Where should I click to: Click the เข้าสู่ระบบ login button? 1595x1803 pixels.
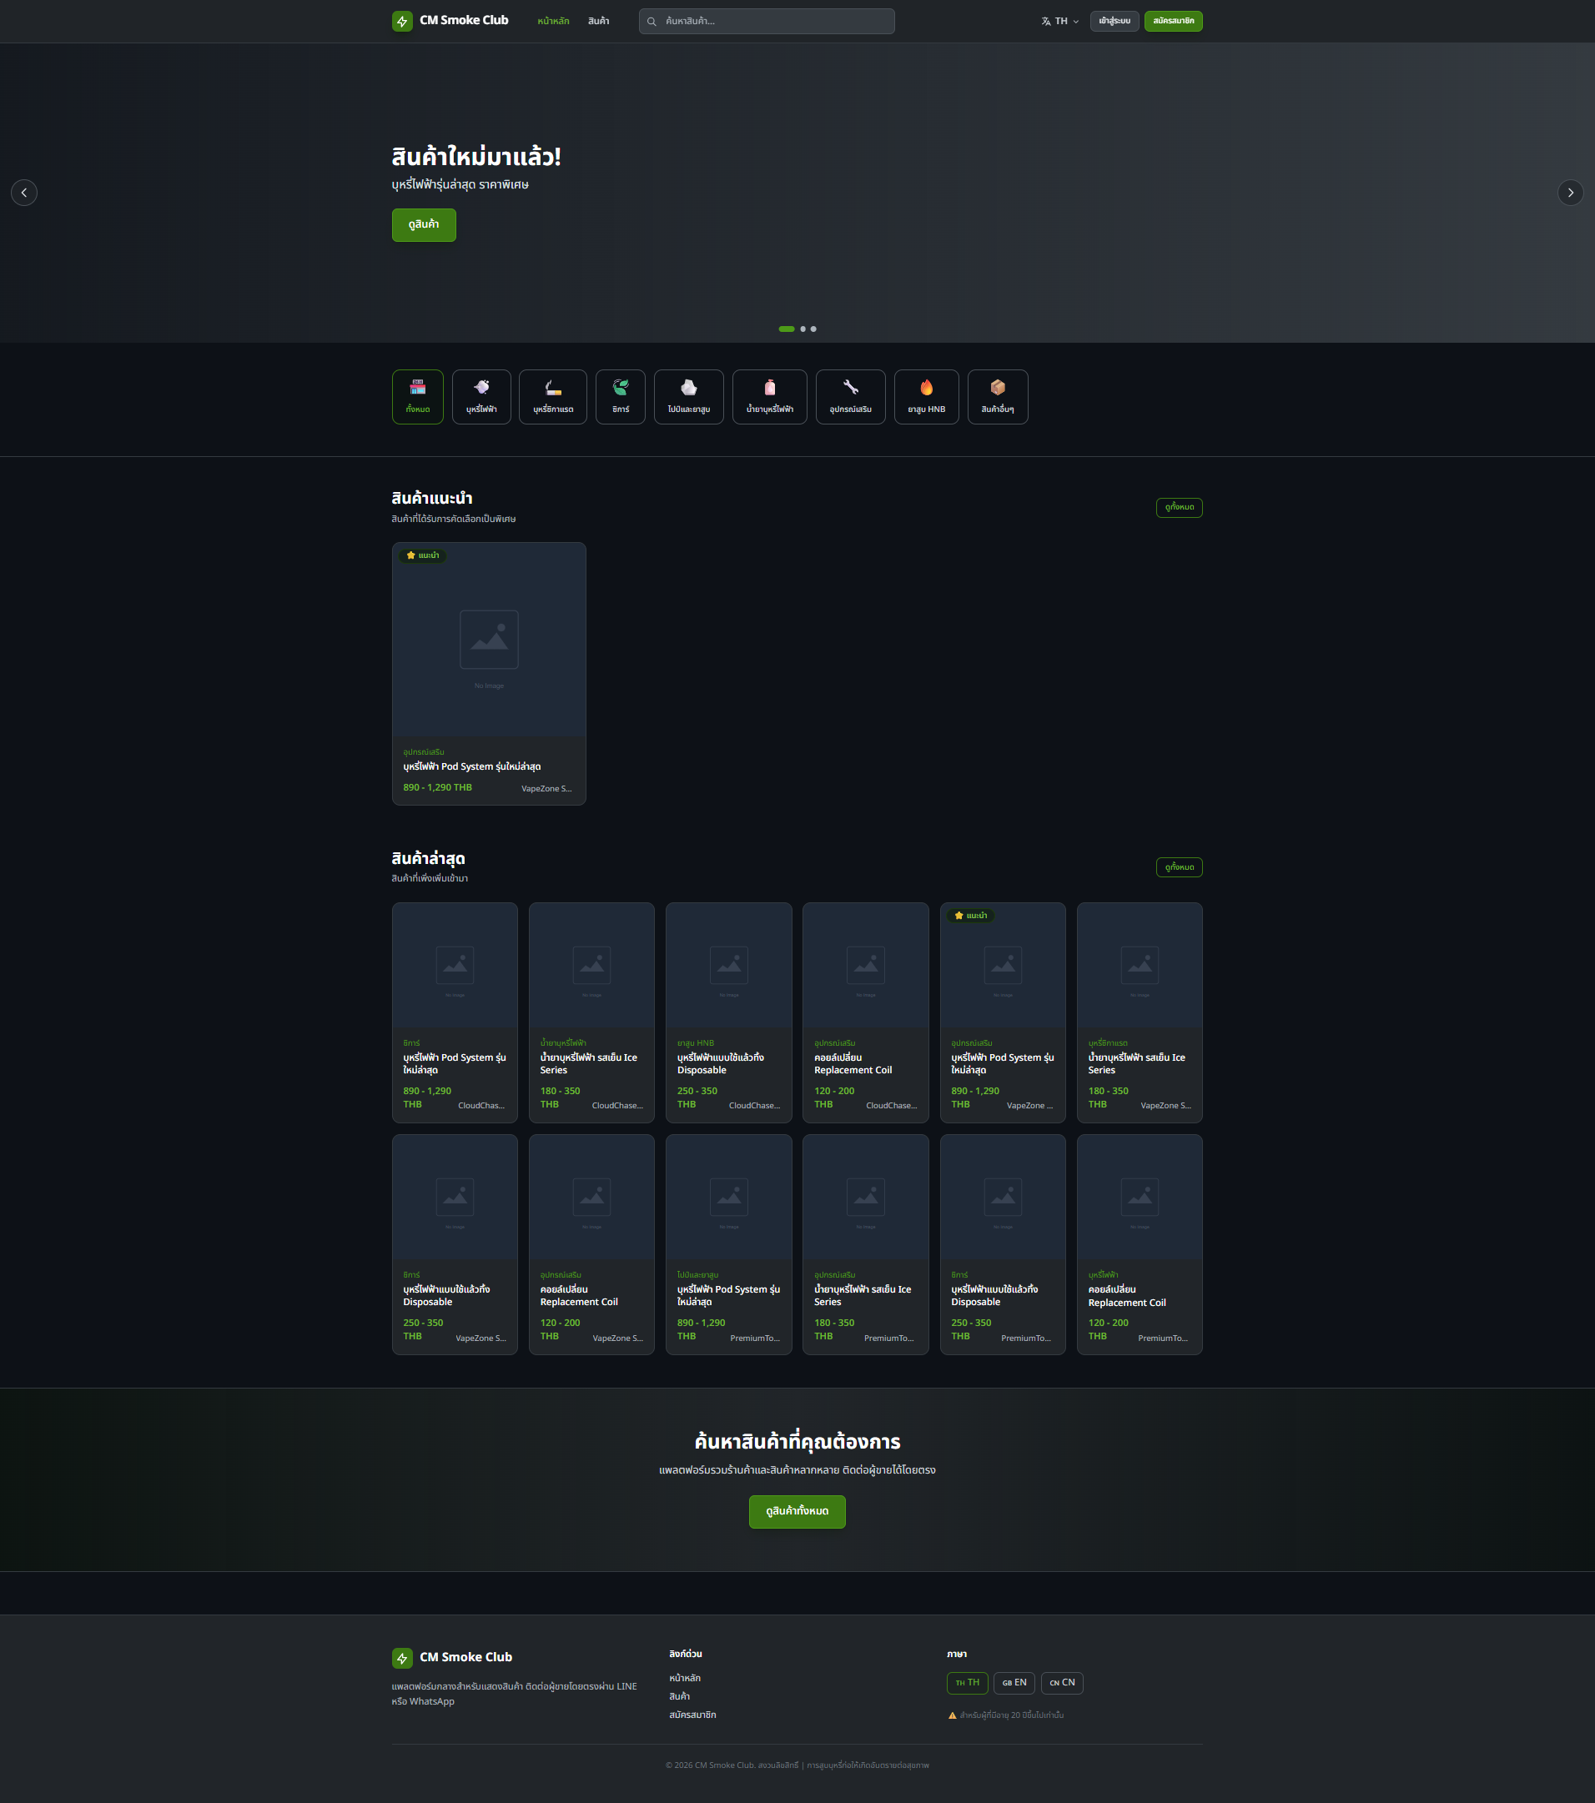(x=1114, y=21)
